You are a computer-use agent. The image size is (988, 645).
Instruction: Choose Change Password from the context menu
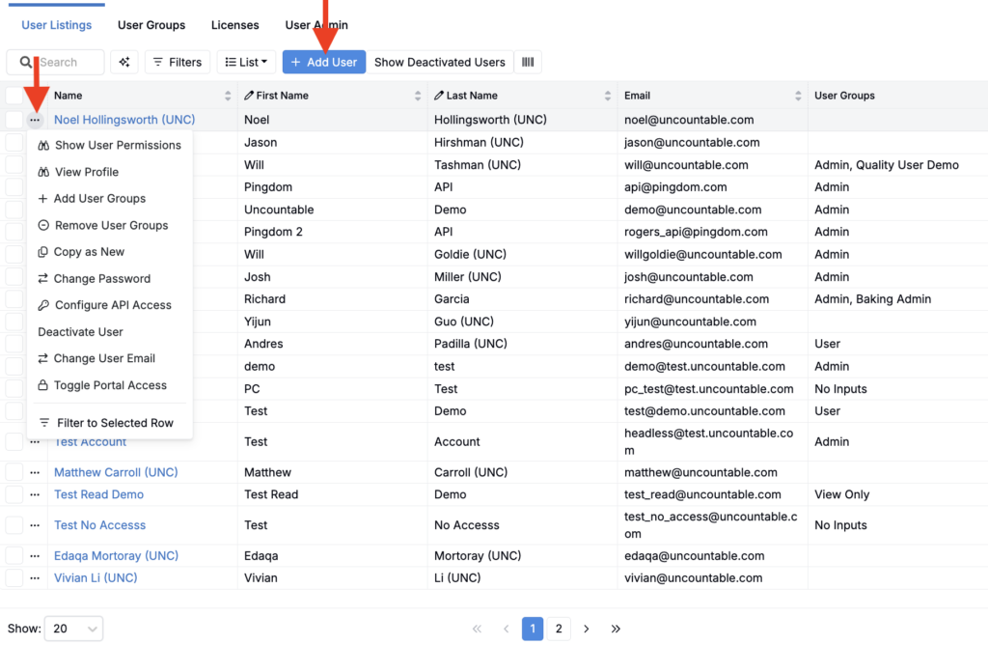click(x=101, y=278)
